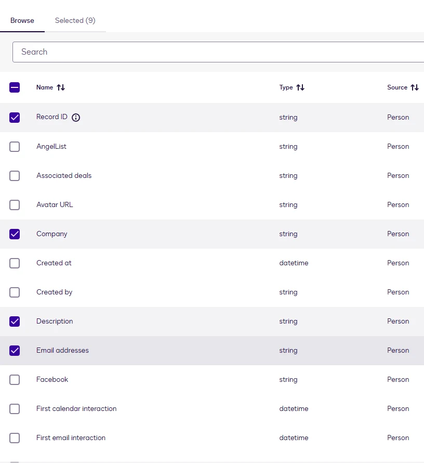
Task: Click the string type of AngelList row
Action: 288,147
